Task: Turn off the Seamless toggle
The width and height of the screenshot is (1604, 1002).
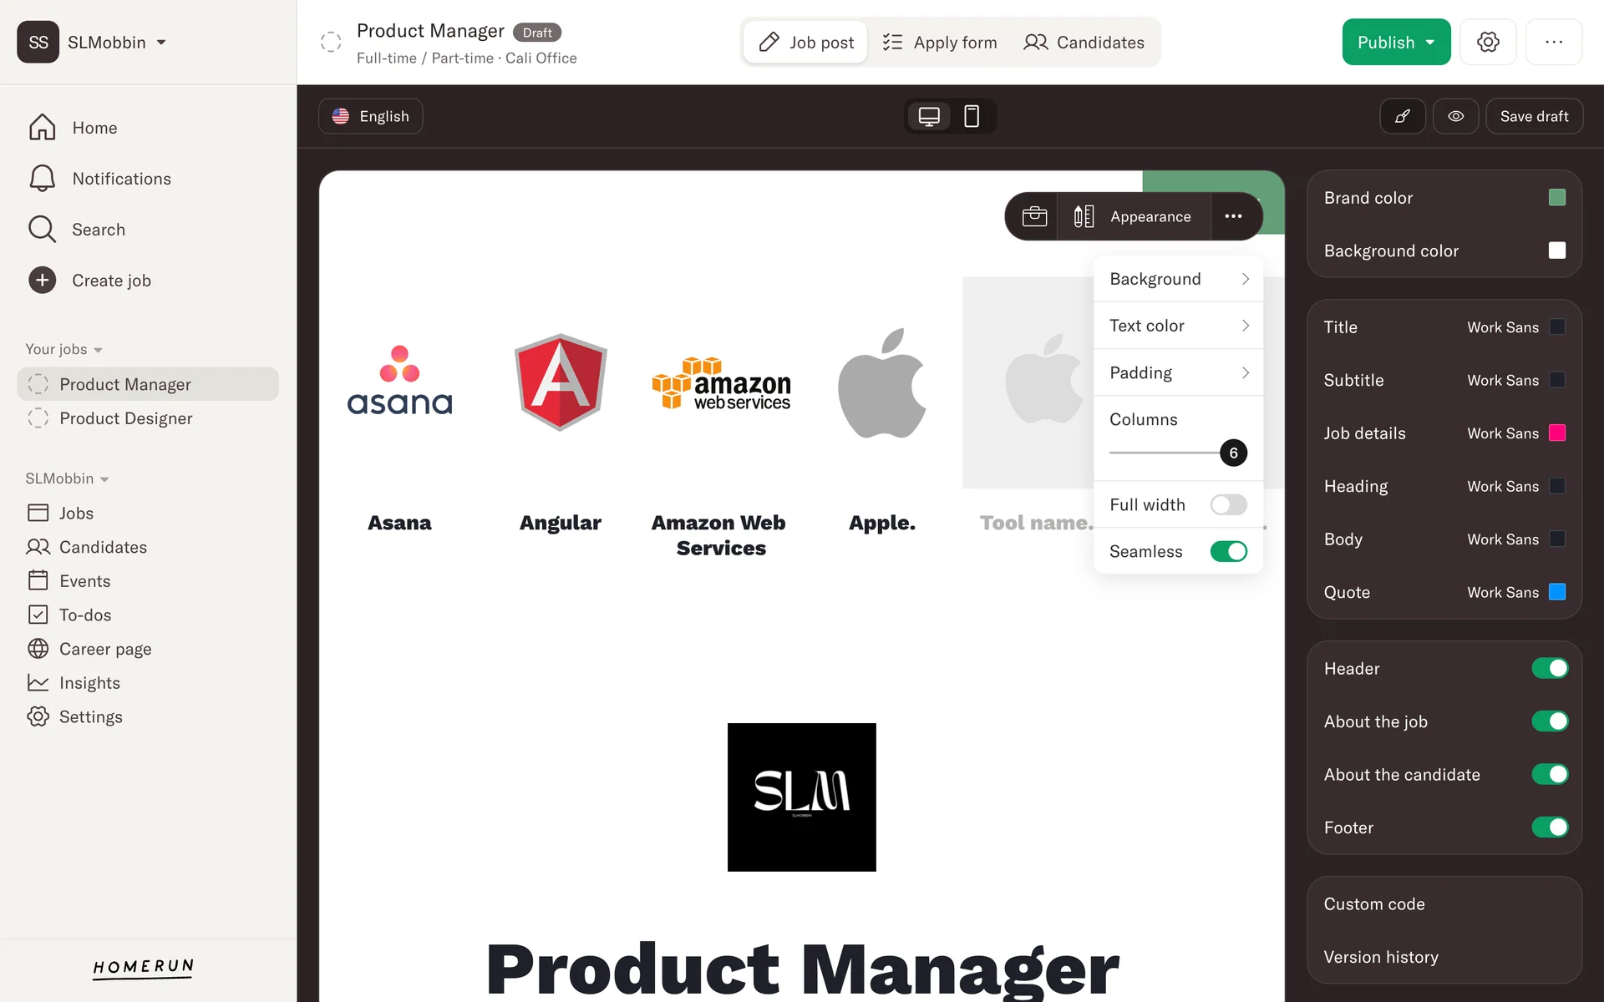Action: click(x=1228, y=551)
